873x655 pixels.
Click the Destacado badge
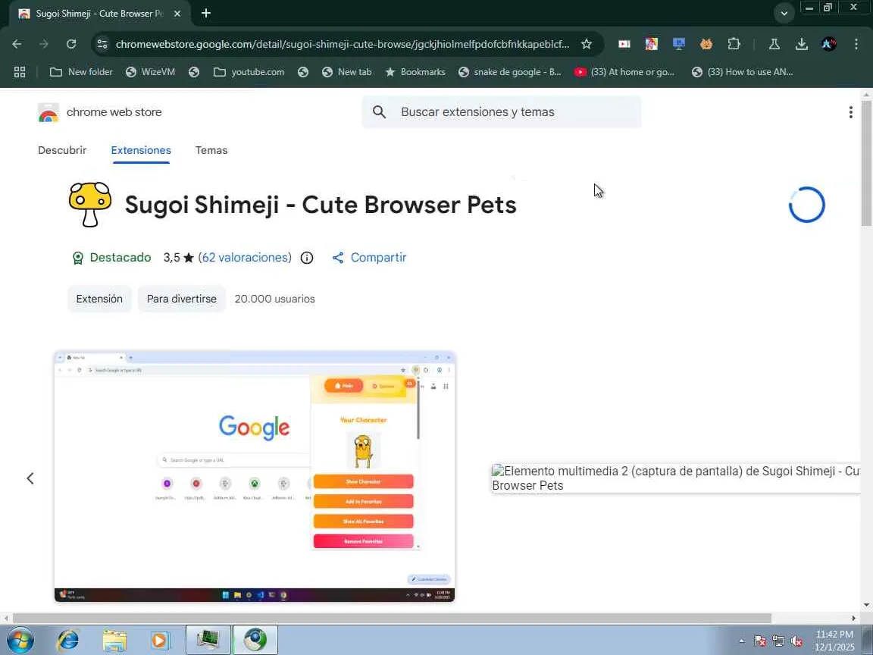tap(112, 258)
